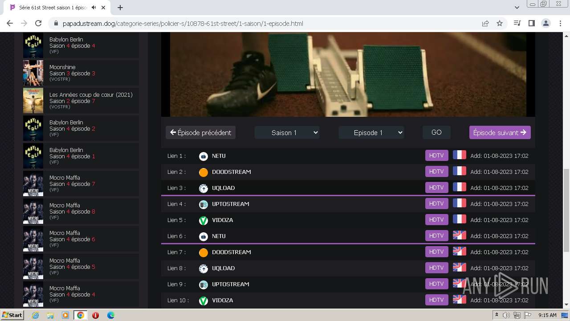Click the UPTOSTREAM text in Lien 4

point(231,204)
